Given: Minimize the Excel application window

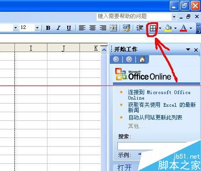Looking at the screenshot, I should coord(174,6).
